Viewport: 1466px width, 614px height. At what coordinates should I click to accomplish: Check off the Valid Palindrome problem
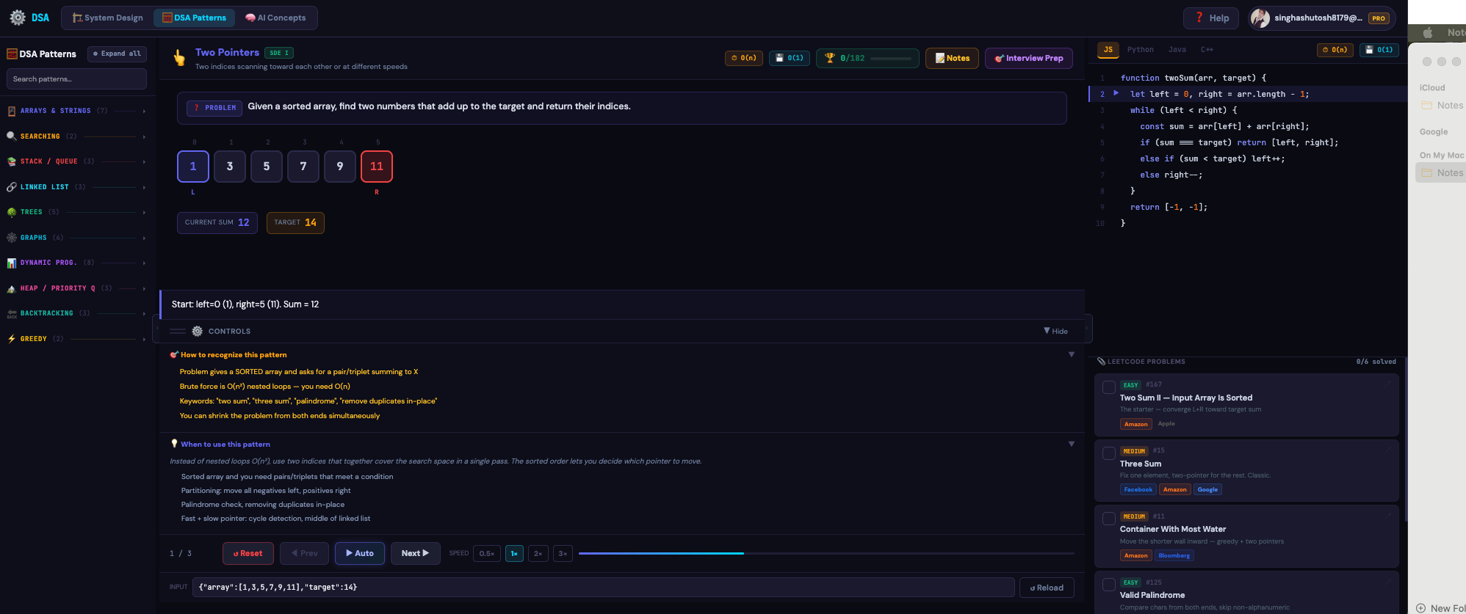coord(1109,585)
